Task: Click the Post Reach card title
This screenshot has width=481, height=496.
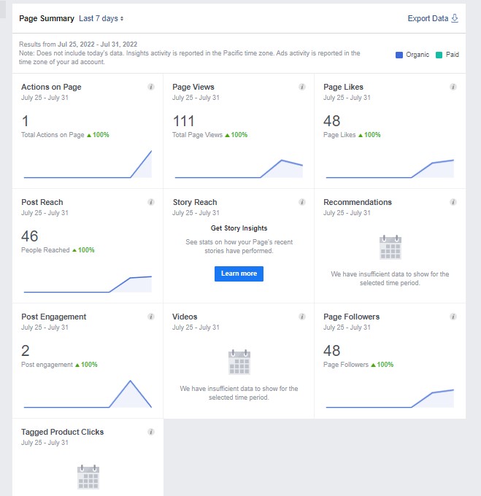Action: pos(42,202)
